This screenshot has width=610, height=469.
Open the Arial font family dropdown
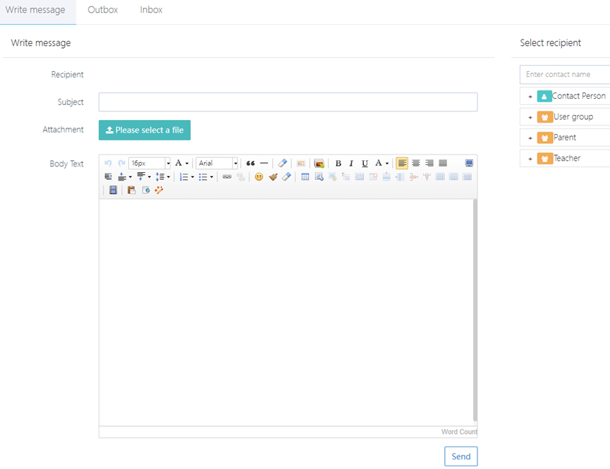pyautogui.click(x=216, y=163)
